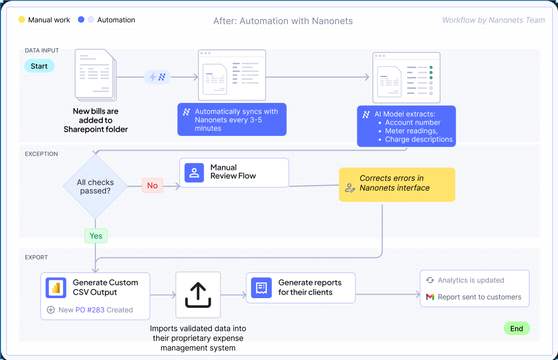Viewport: 558px width, 360px height.
Task: Click the dark blue Automation legend dot
Action: [x=81, y=20]
